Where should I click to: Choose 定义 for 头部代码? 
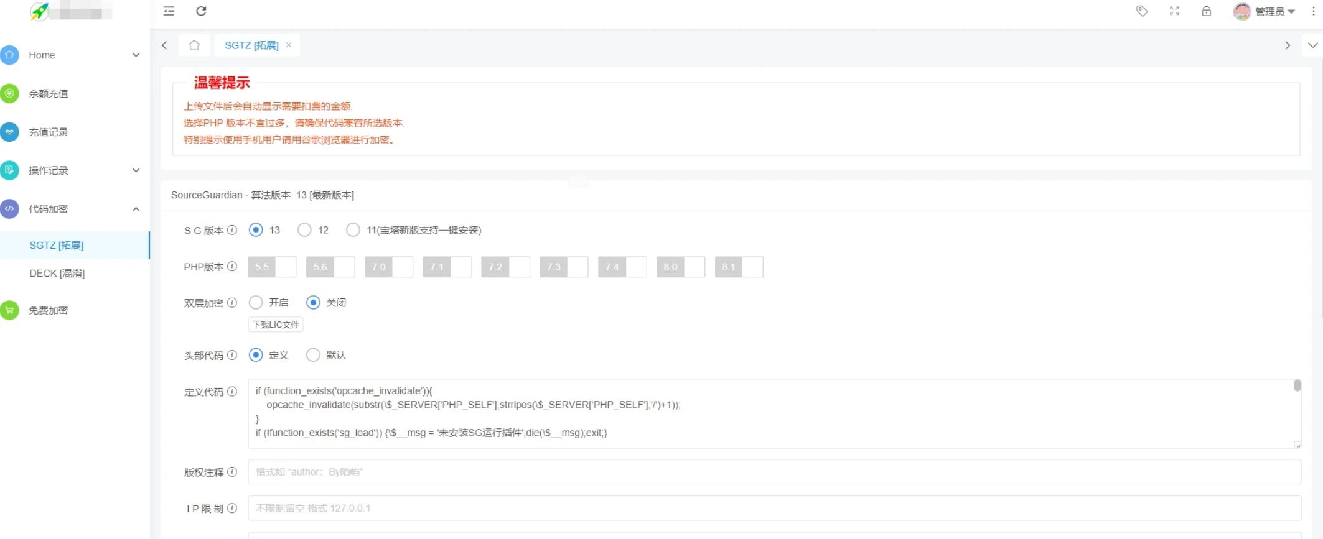pyautogui.click(x=256, y=355)
